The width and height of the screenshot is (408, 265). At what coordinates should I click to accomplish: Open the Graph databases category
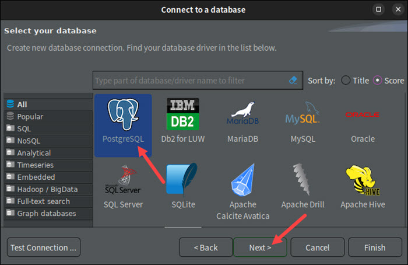[x=48, y=214]
